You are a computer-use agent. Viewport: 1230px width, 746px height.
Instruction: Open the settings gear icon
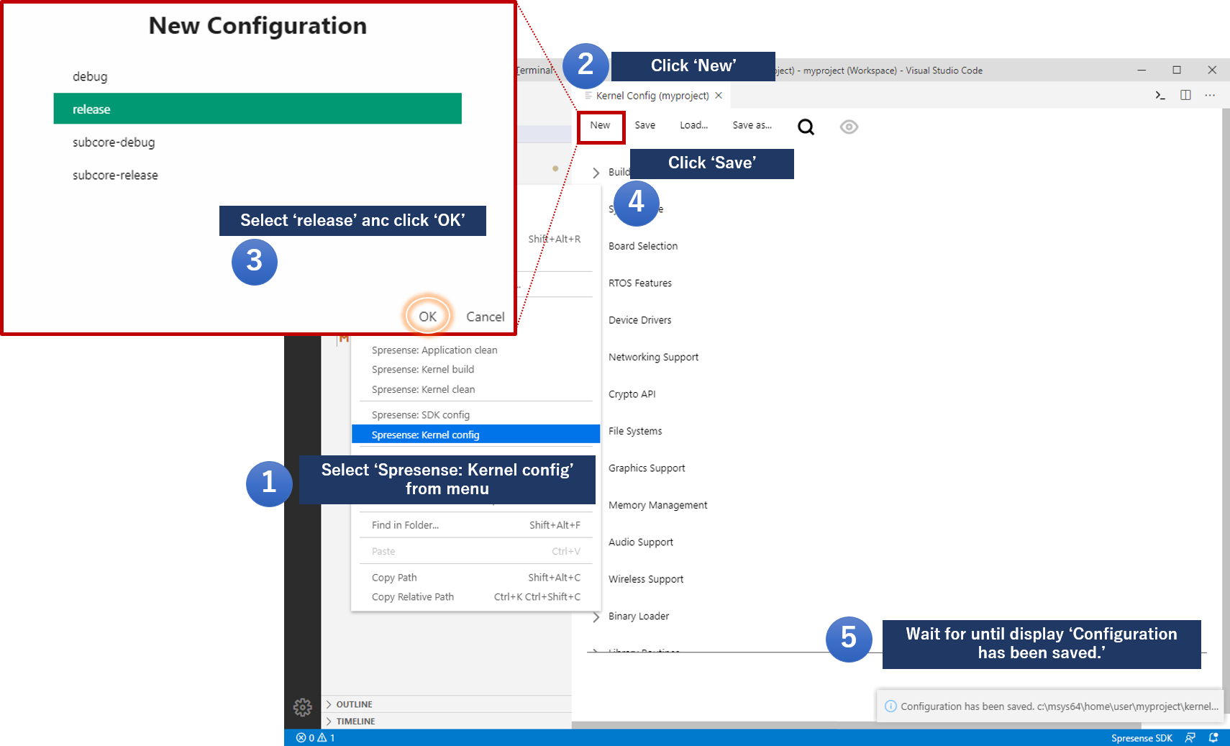[x=302, y=707]
